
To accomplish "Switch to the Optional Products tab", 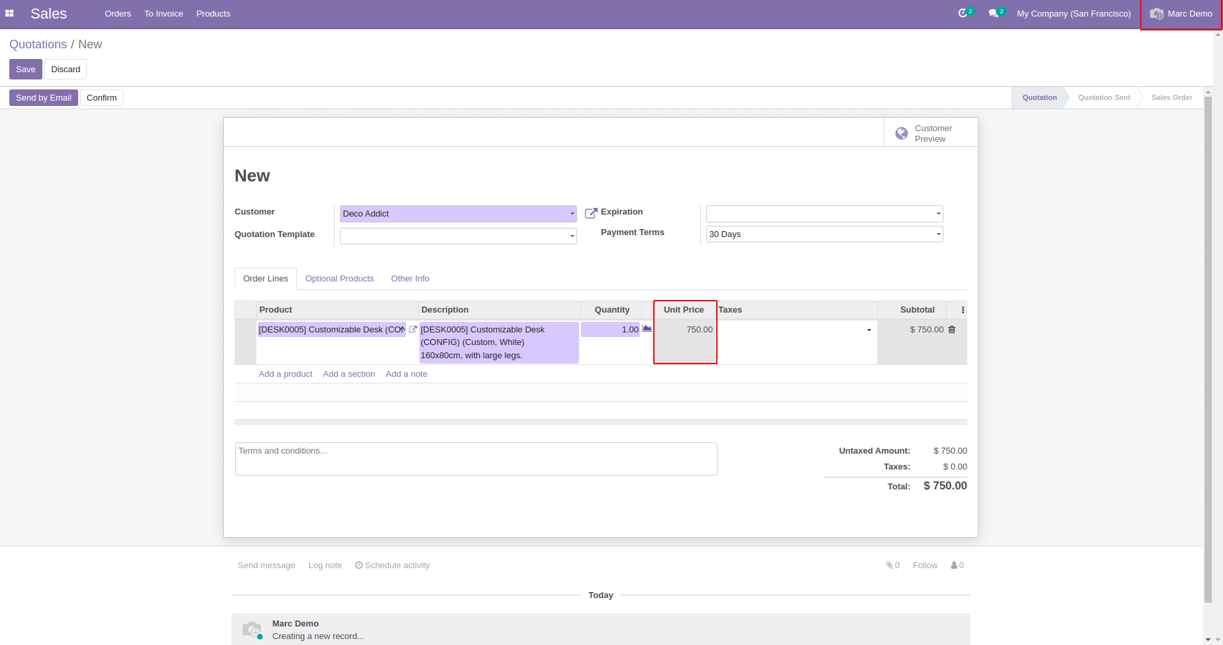I will tap(339, 279).
